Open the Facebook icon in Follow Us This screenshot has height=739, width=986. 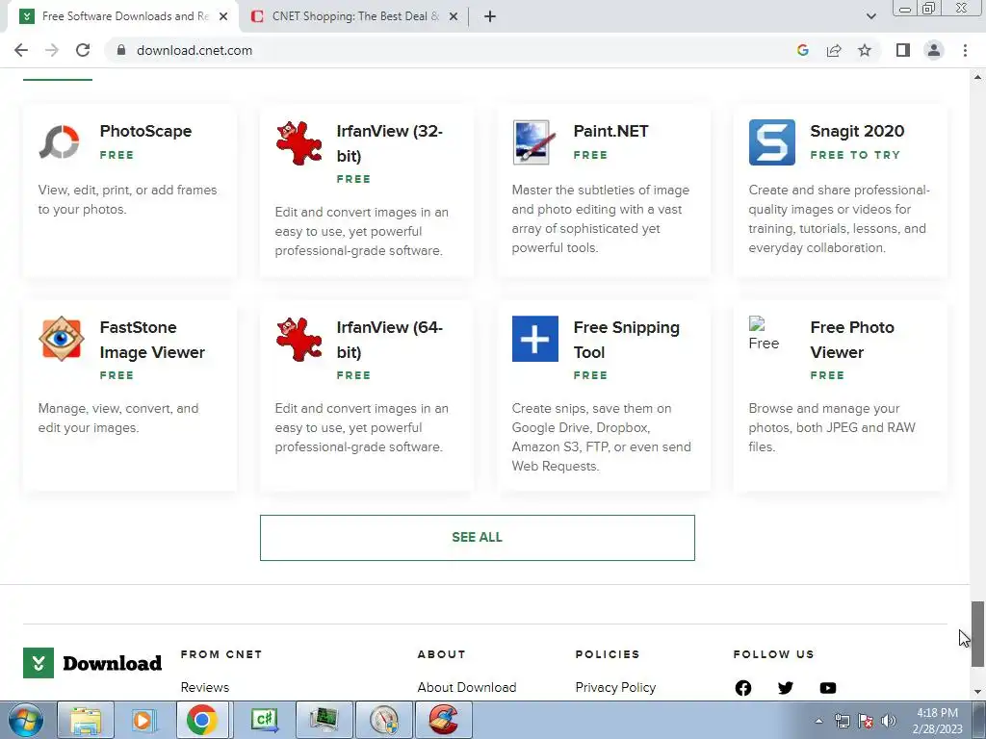coord(742,687)
